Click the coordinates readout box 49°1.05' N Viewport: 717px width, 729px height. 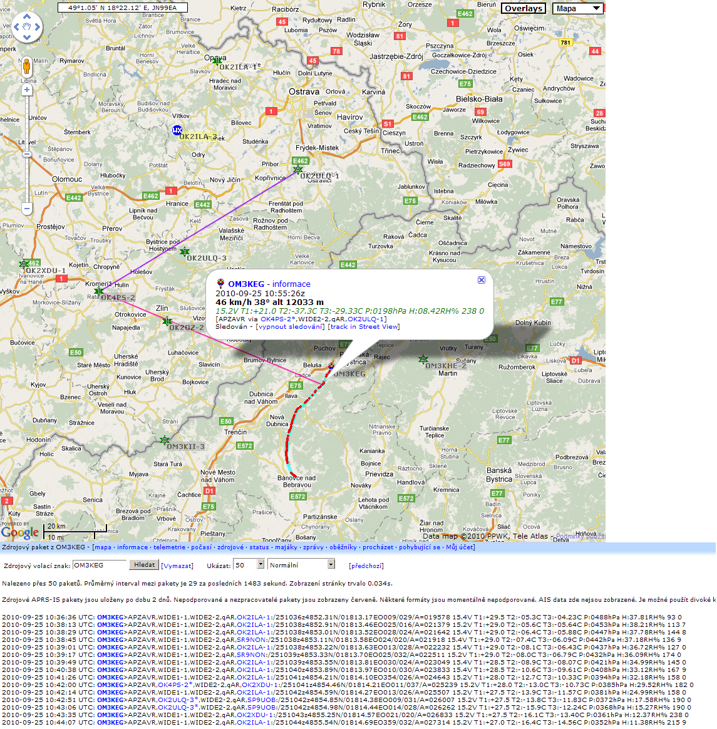tap(123, 8)
